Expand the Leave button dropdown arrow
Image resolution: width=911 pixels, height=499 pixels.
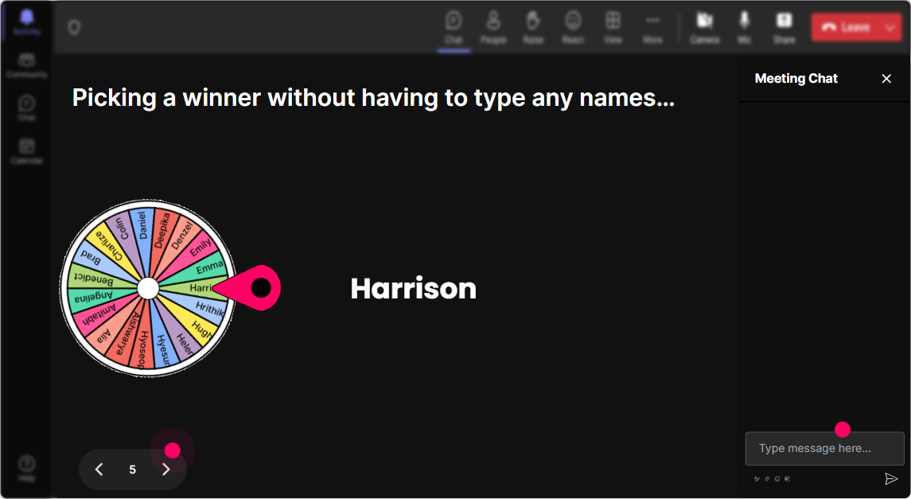click(x=890, y=27)
